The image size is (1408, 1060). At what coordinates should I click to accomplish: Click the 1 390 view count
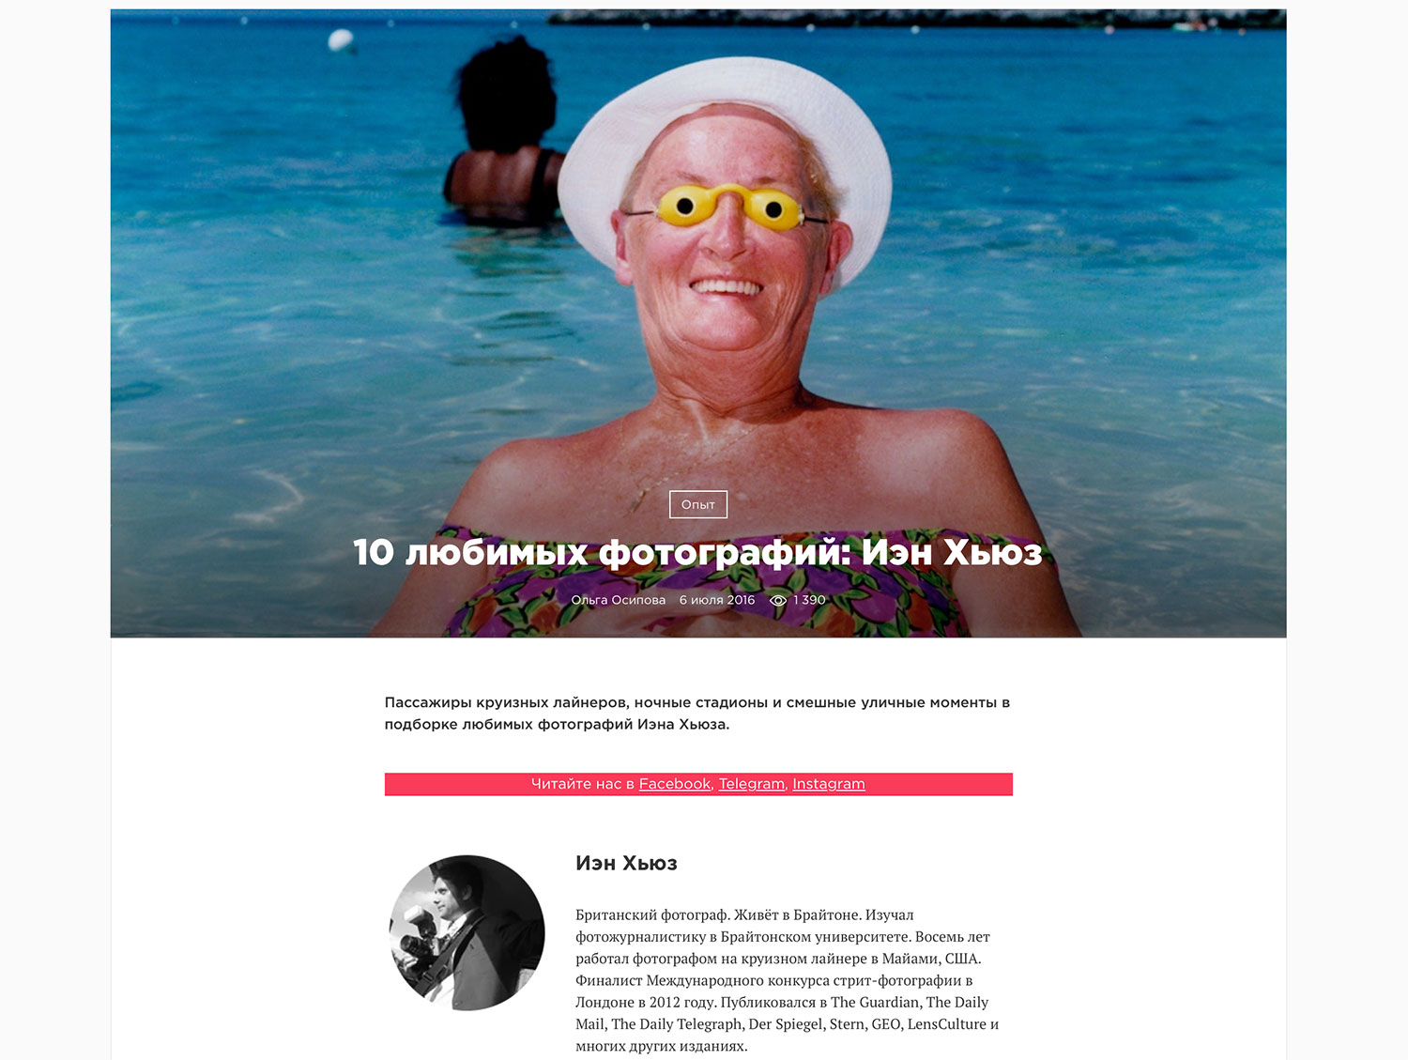(x=809, y=600)
